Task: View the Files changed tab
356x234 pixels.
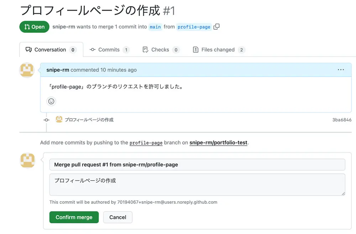Action: pos(218,50)
